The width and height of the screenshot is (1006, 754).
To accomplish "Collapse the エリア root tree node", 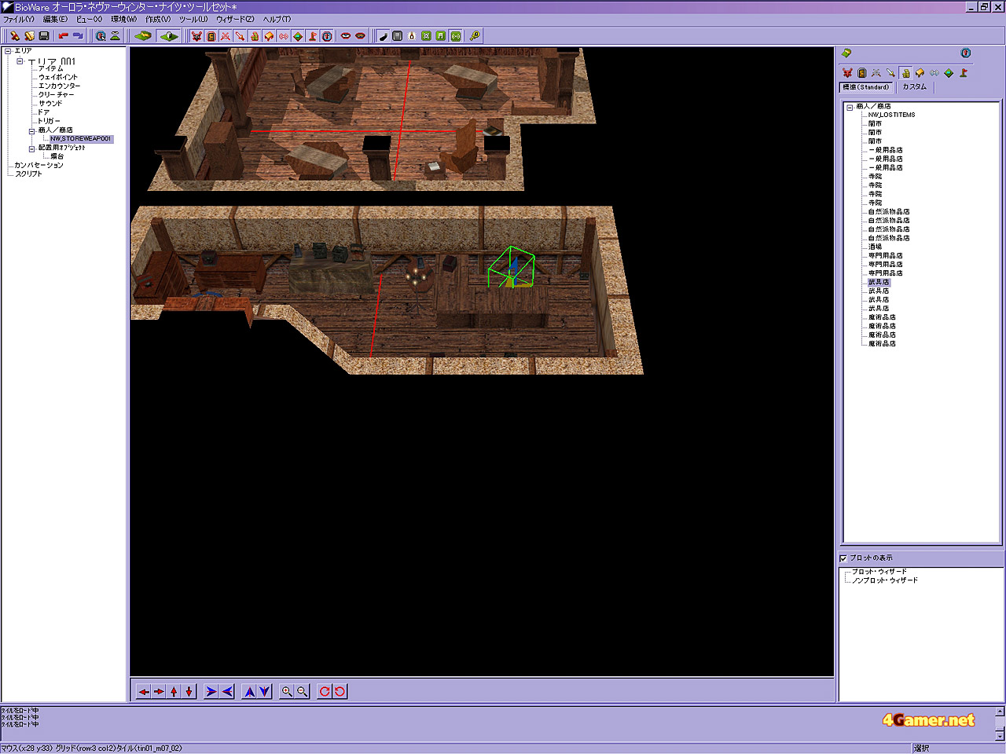I will tap(8, 51).
